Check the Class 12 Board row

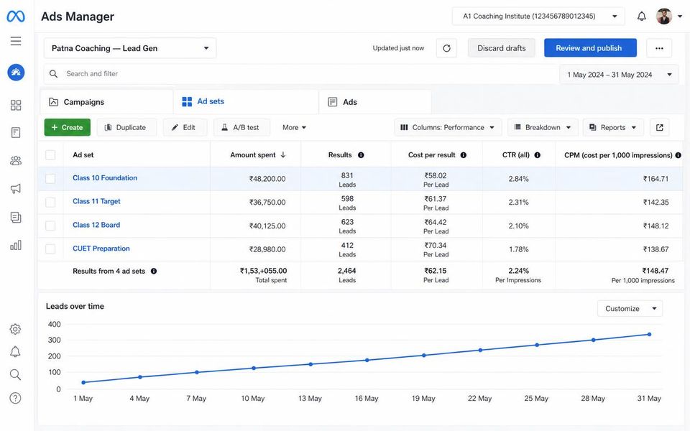50,226
